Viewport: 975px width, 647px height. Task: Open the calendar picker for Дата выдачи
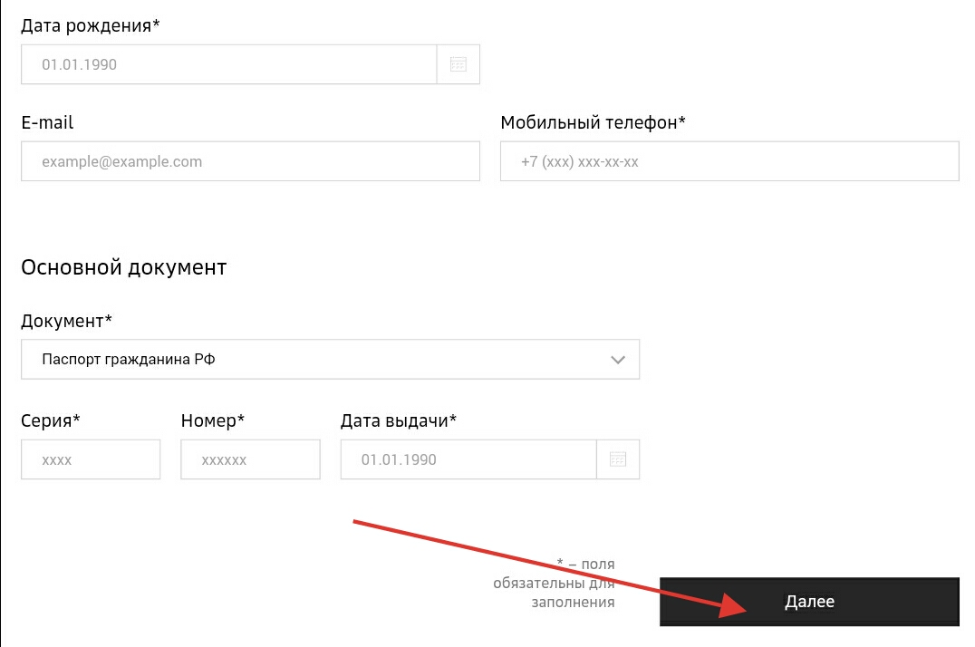click(618, 459)
